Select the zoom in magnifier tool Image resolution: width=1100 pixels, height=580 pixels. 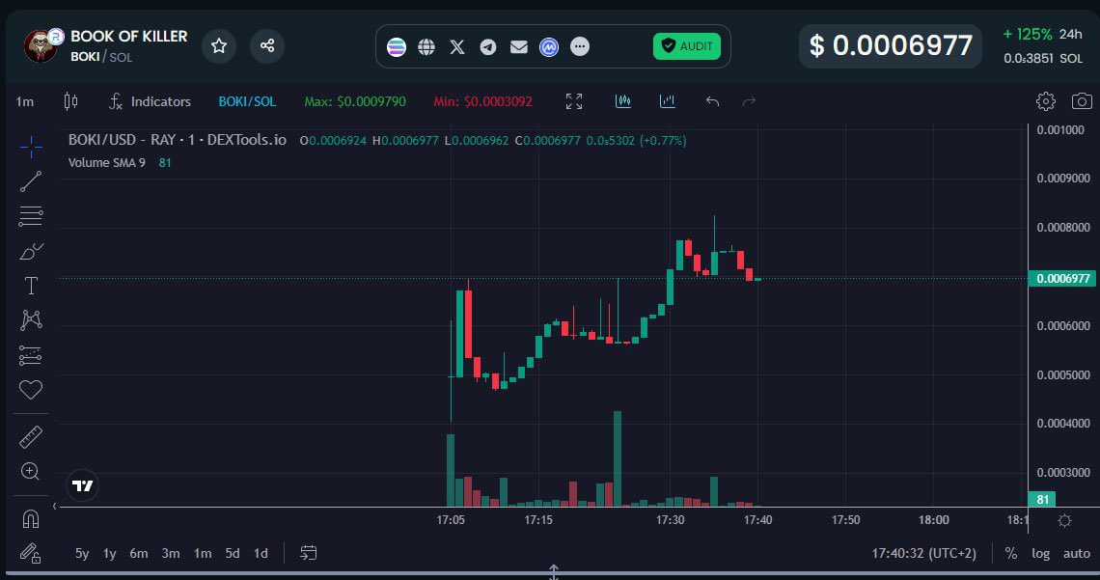point(31,471)
